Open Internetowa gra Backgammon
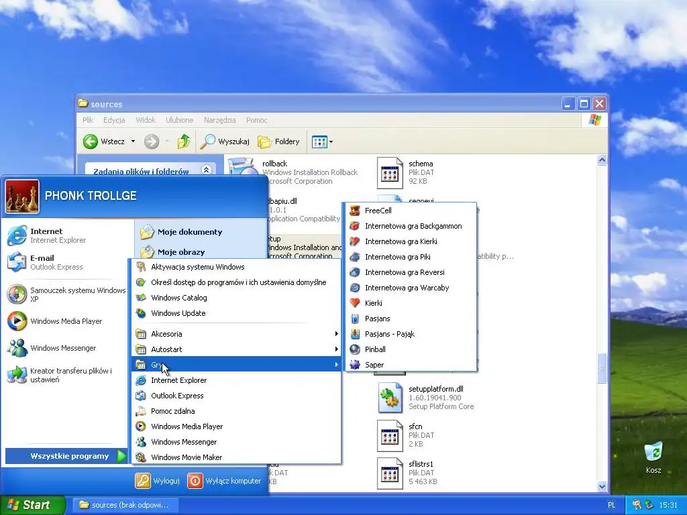This screenshot has height=515, width=687. coord(411,226)
